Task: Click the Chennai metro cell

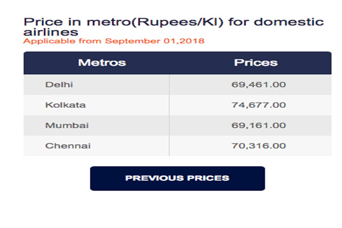Action: tap(96, 146)
